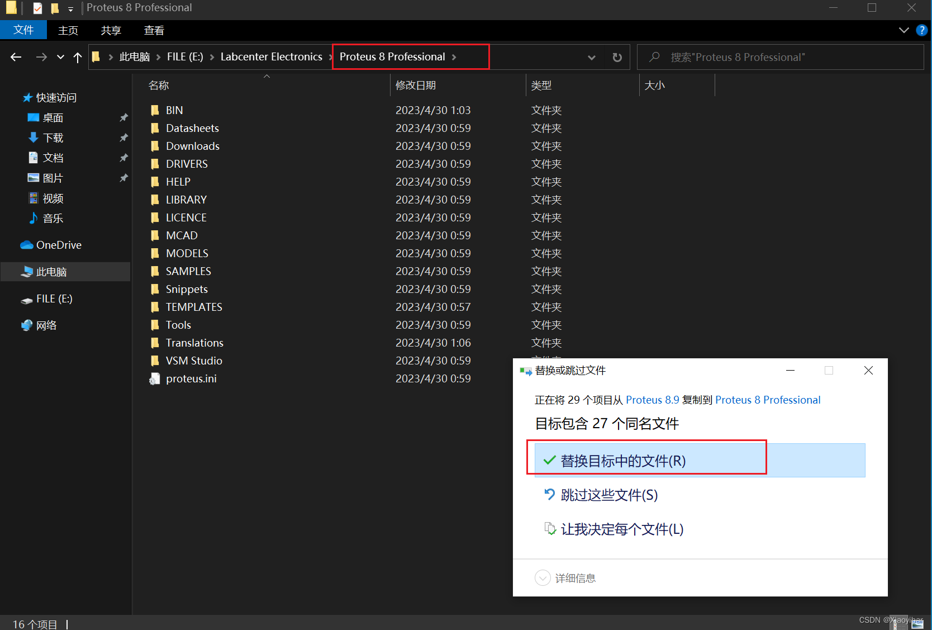This screenshot has height=630, width=932.
Task: Open 音乐 in the sidebar
Action: click(x=53, y=218)
